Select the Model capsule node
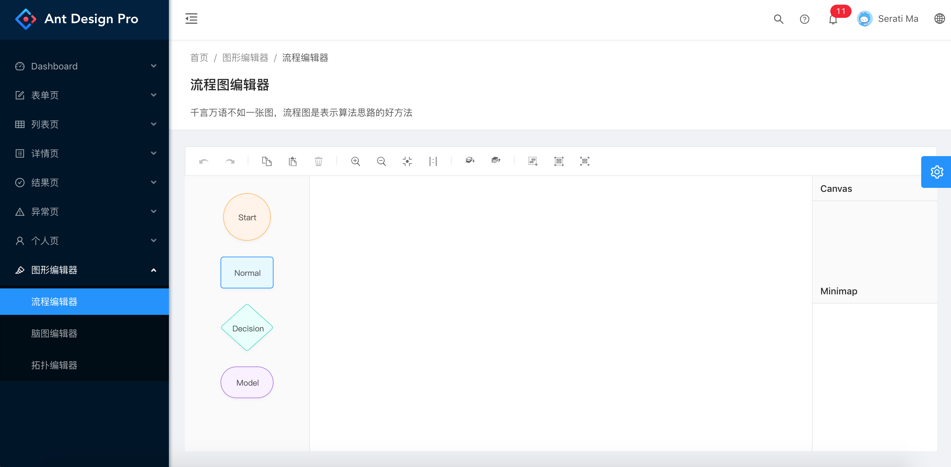 (247, 383)
